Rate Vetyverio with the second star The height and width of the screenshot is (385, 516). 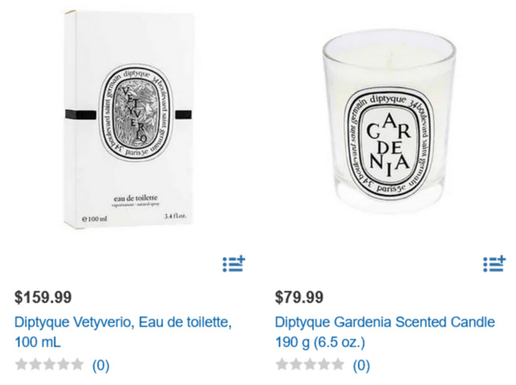[x=35, y=364]
